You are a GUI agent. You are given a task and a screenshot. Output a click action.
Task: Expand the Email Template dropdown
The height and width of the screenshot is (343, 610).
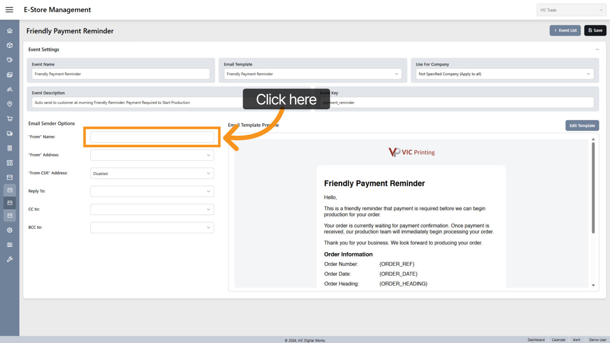coord(313,74)
